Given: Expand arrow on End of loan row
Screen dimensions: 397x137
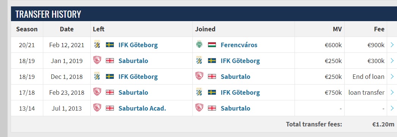Looking at the screenshot, I should tap(392, 76).
